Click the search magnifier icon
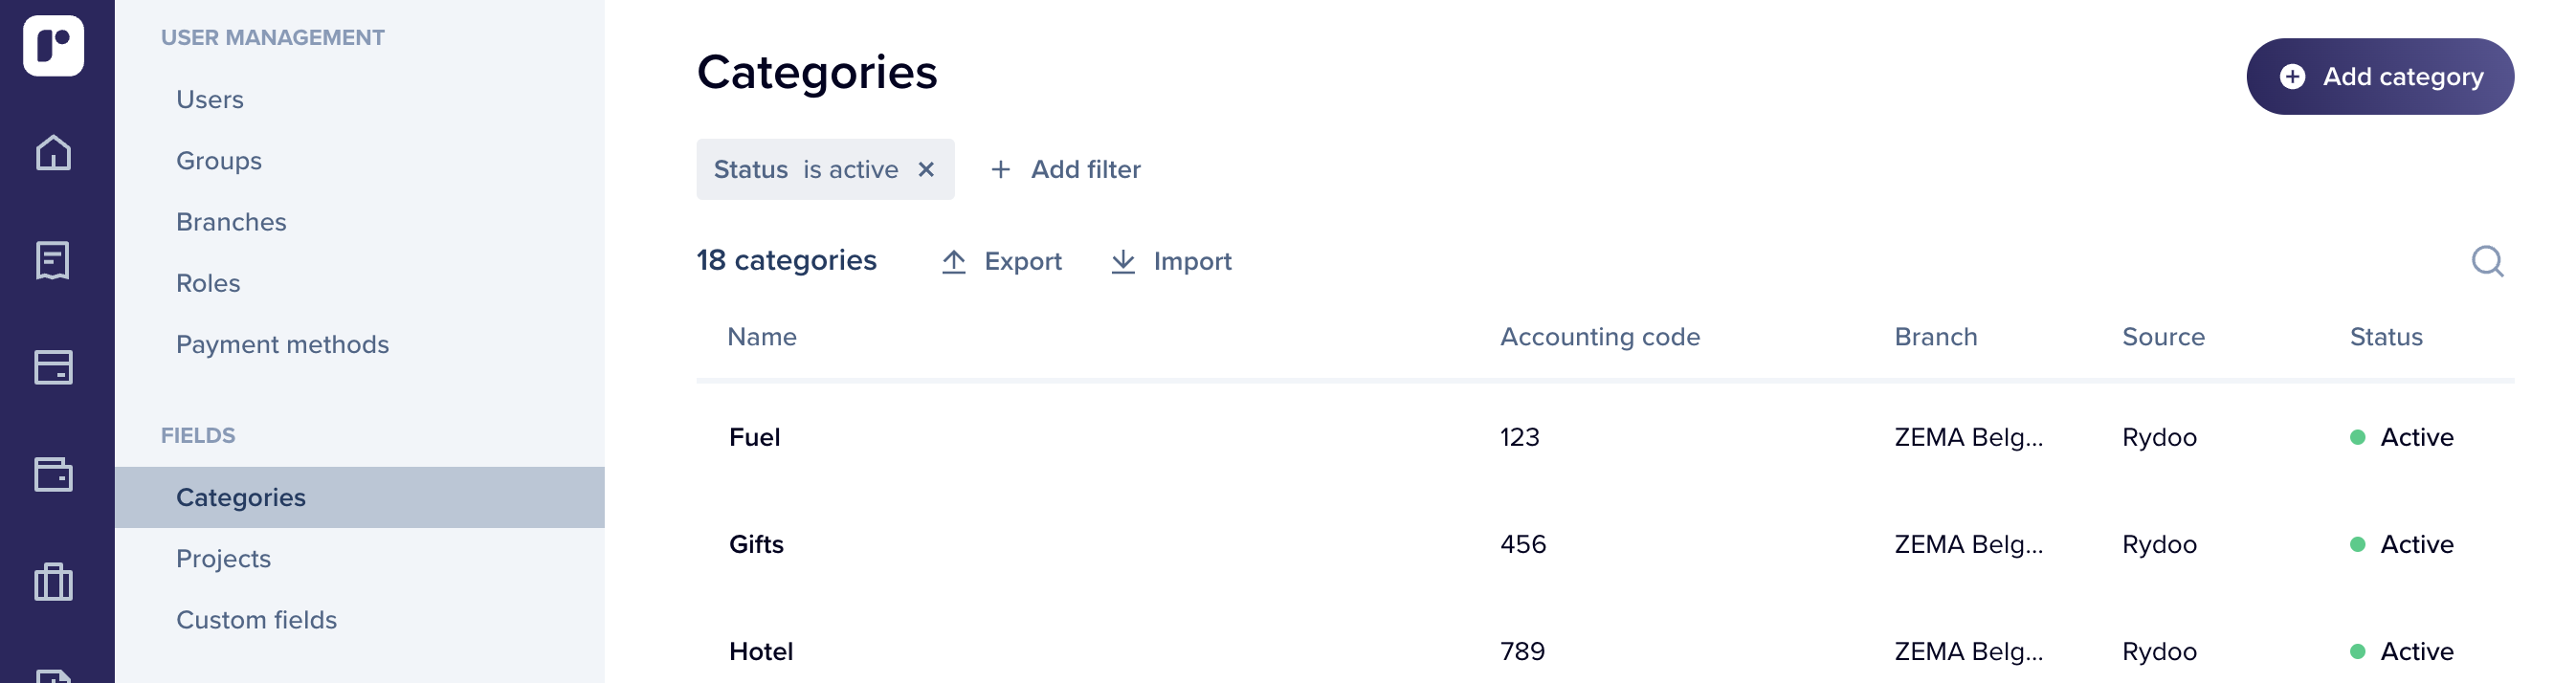Screen dimensions: 2576x683 (2487, 261)
